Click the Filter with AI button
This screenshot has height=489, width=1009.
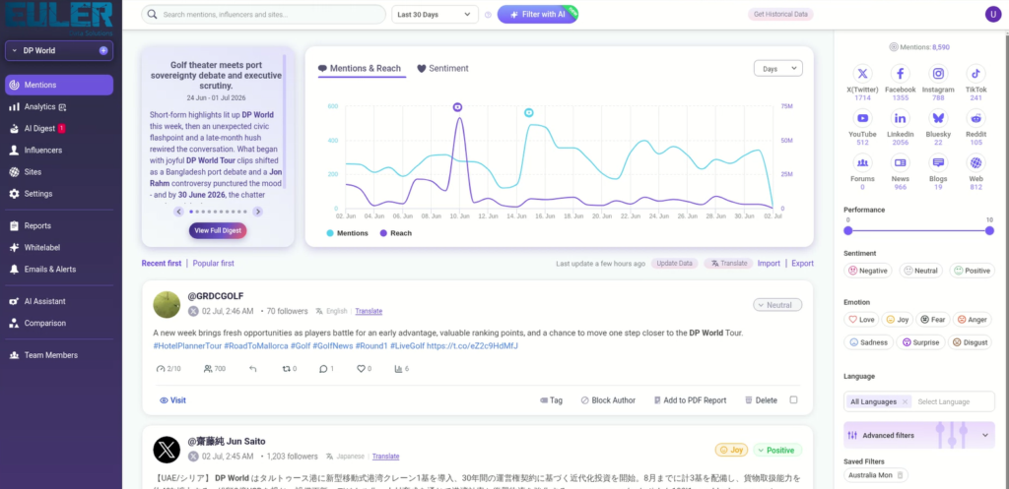click(537, 14)
